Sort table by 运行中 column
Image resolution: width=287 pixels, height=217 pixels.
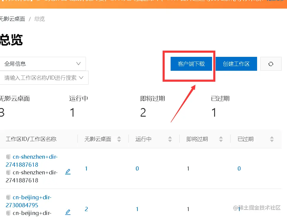coord(170,139)
